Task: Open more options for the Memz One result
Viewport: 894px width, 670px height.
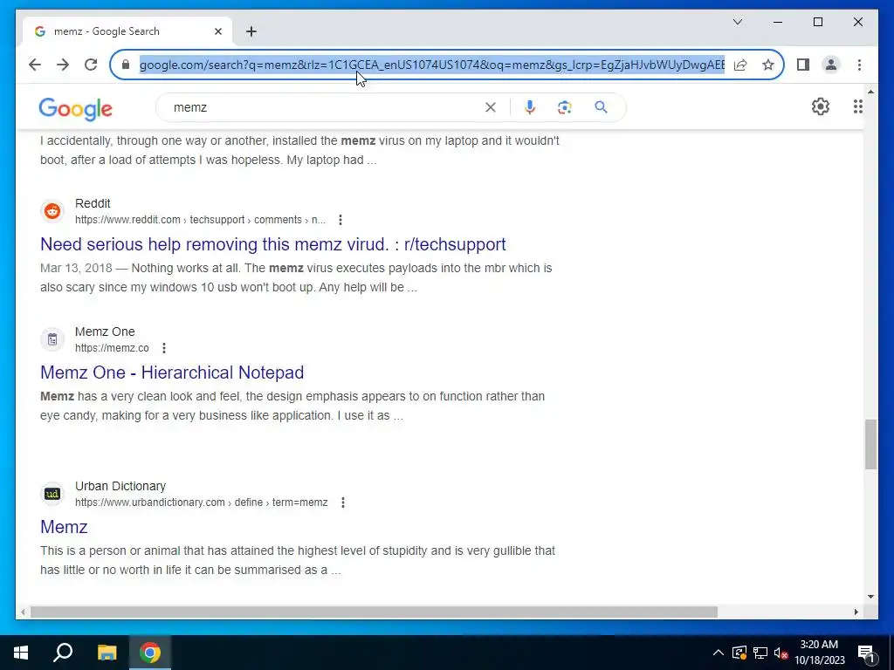Action: (x=164, y=348)
